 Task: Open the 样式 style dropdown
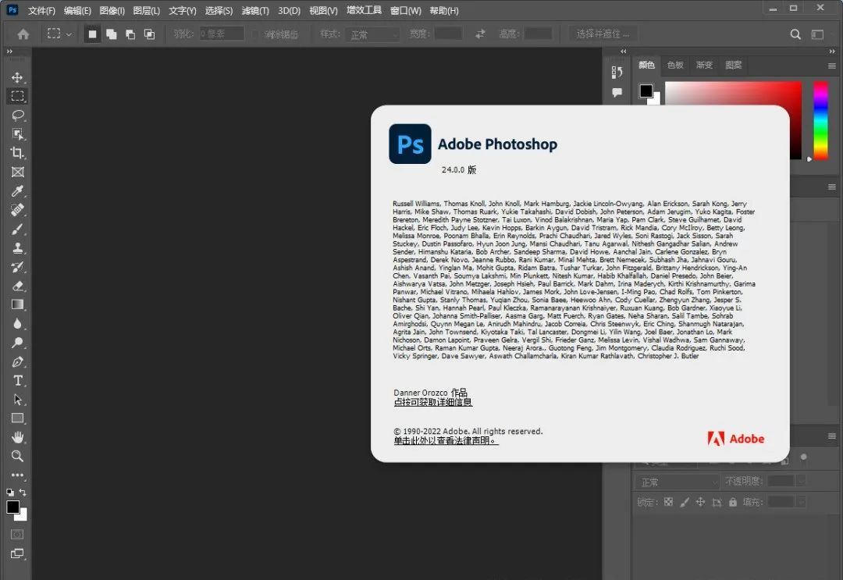tap(373, 34)
